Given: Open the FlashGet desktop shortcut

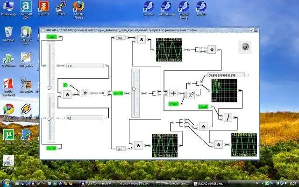Looking at the screenshot, I should (x=43, y=8).
